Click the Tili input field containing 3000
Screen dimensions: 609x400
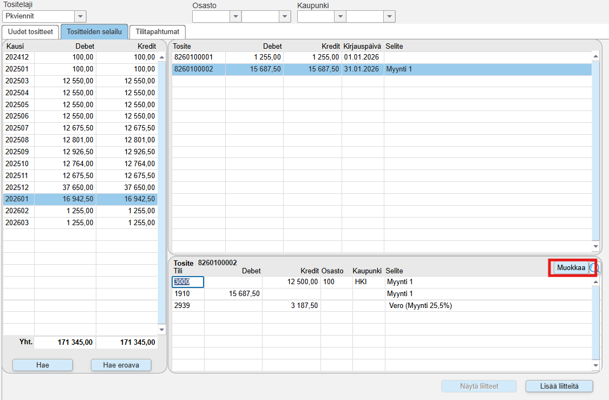(x=188, y=282)
